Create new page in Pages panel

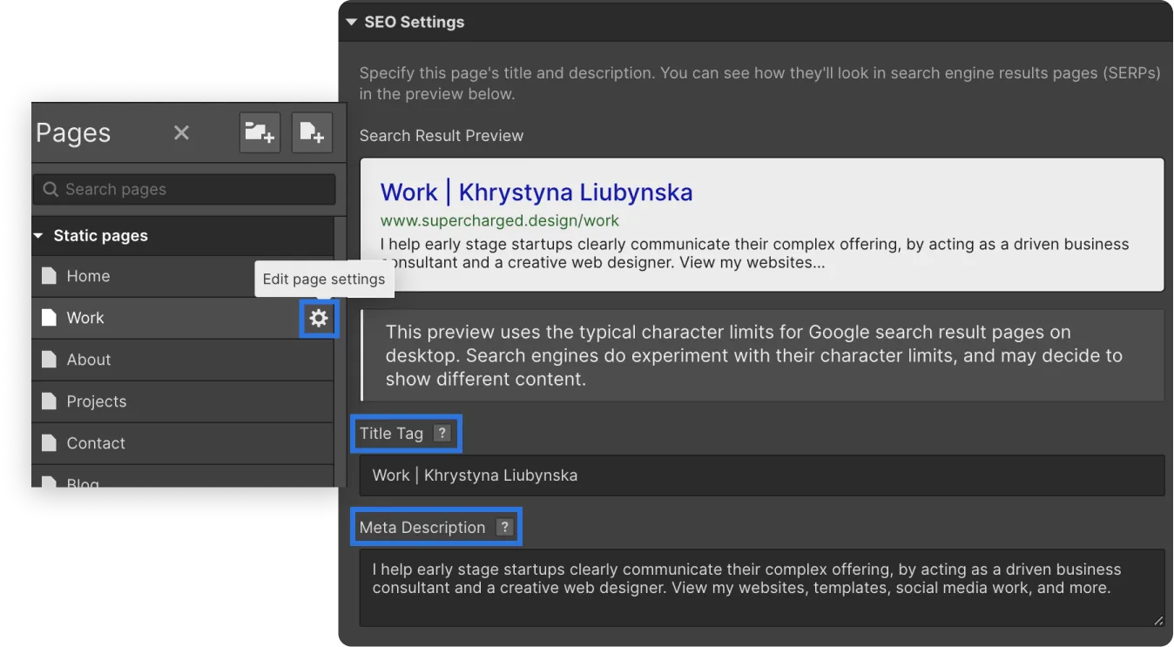click(x=312, y=133)
